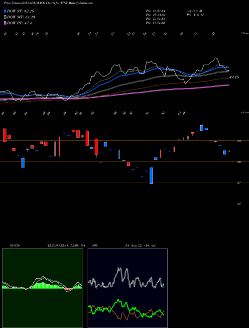Image resolution: width=249 pixels, height=328 pixels.
Task: Click the MACD '(12,26,9) 52.48, 52.08, 0.4' values
Action: [65, 246]
